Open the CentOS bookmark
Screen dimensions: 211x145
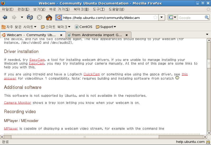coord(84,27)
